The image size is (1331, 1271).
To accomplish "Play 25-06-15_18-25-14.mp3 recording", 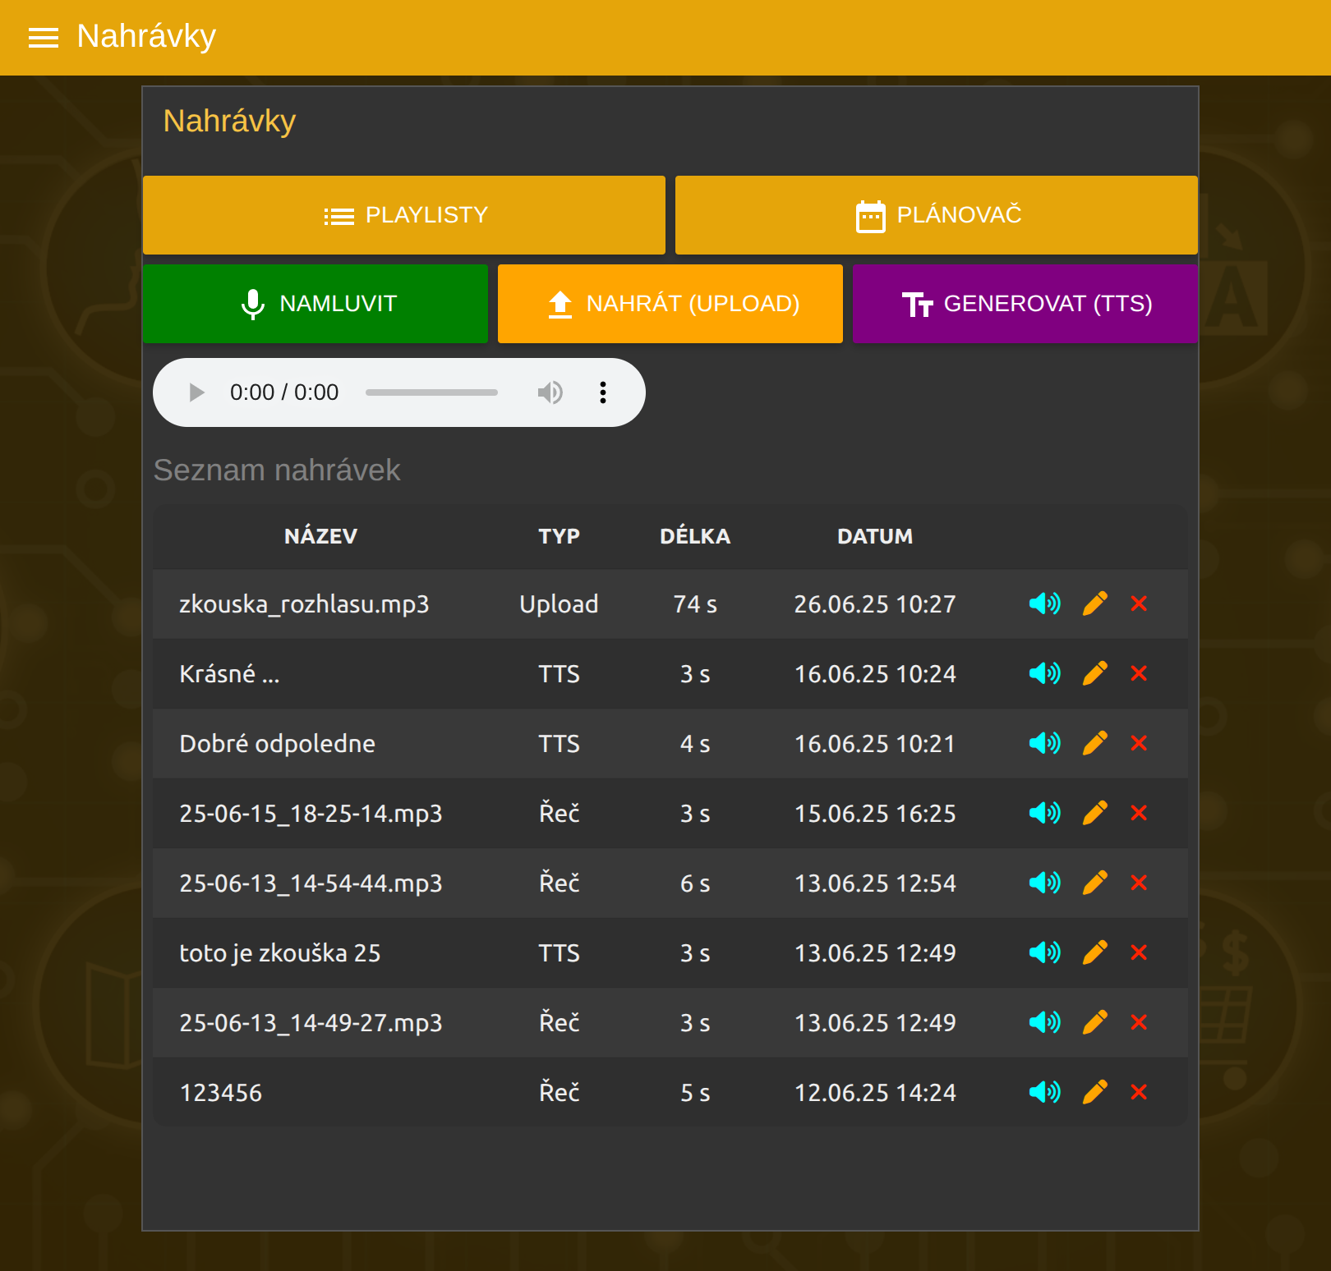I will point(1044,814).
